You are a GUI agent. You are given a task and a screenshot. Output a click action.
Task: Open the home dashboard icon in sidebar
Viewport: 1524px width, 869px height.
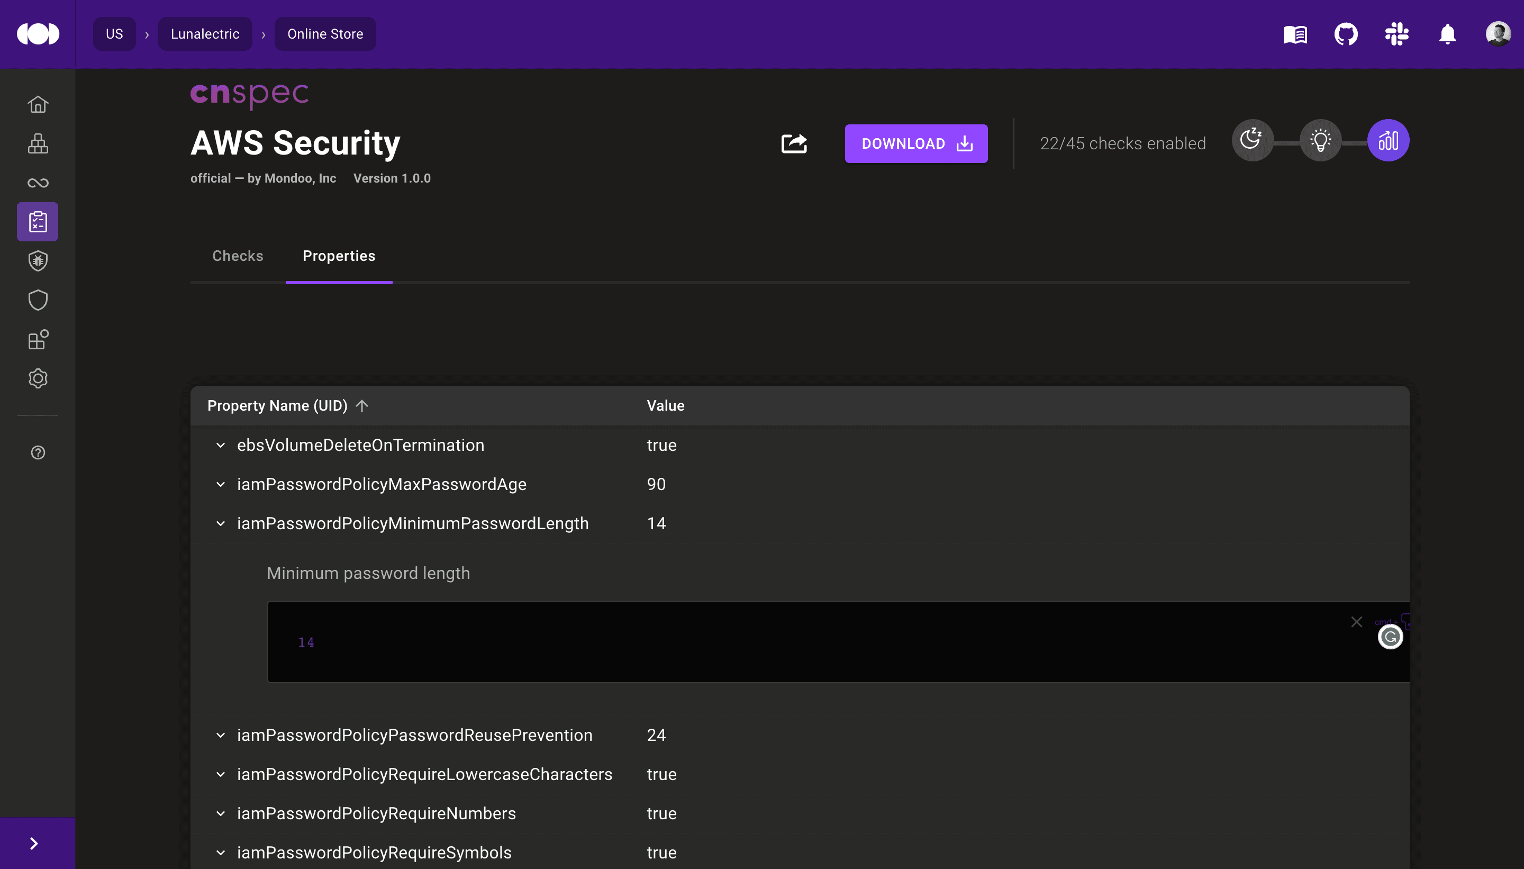point(38,104)
